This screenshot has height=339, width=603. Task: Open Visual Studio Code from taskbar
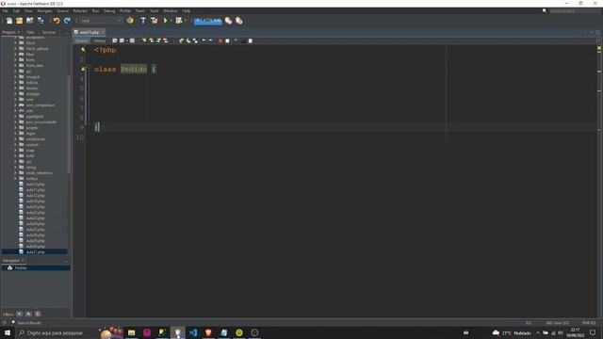pyautogui.click(x=193, y=332)
